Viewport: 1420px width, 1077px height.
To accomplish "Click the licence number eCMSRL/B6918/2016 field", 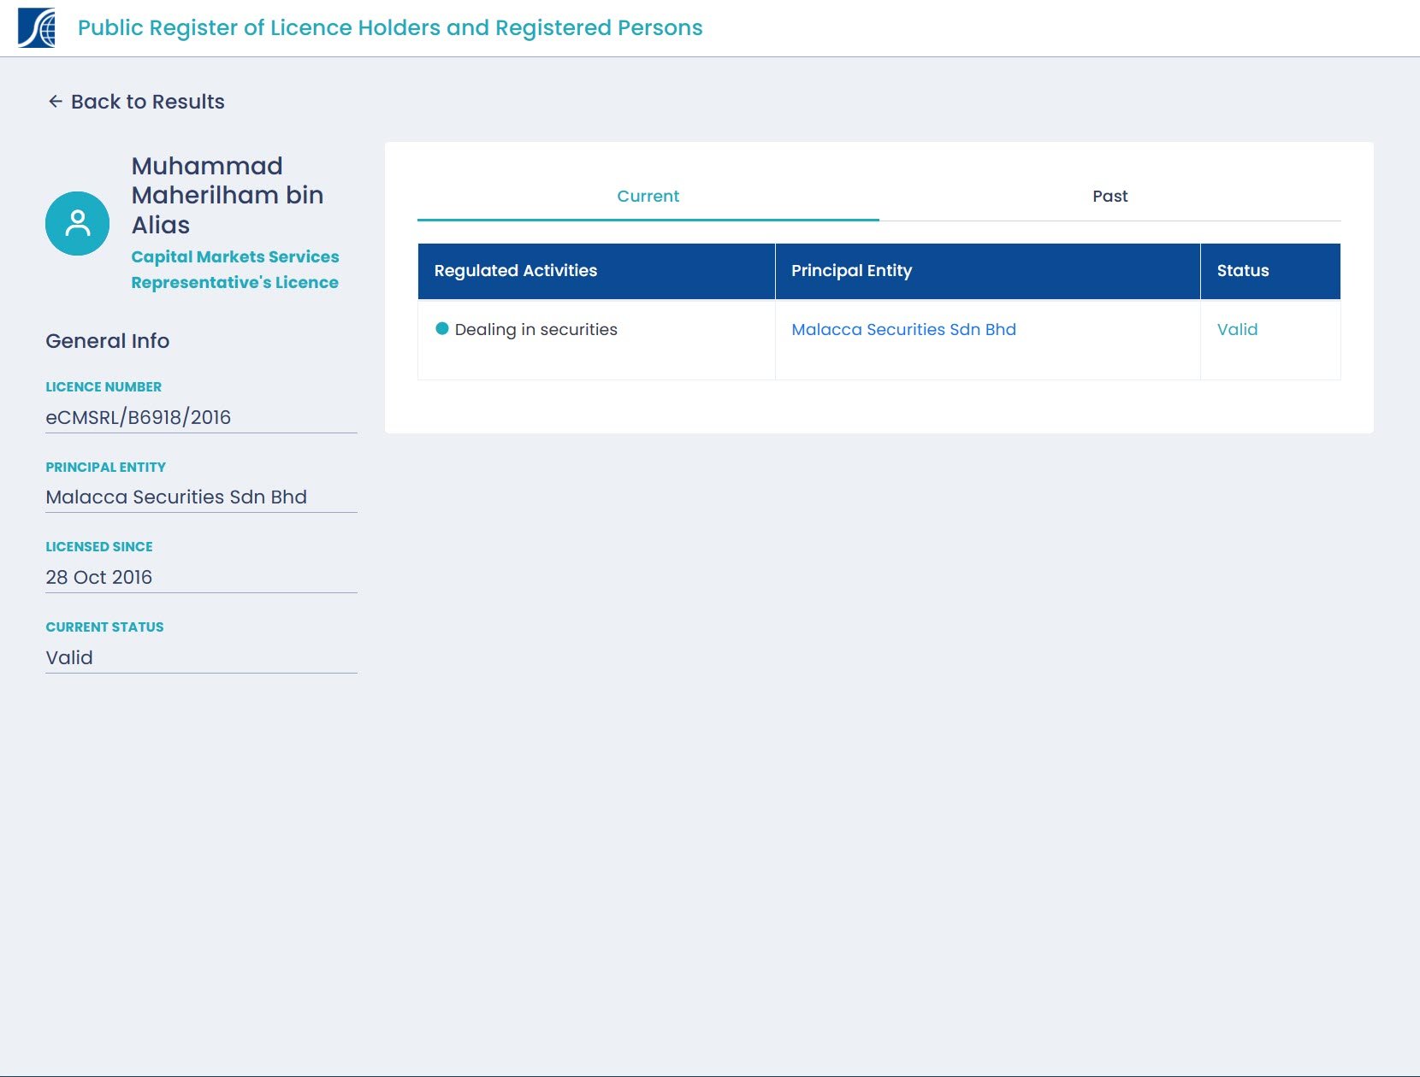I will [x=139, y=417].
